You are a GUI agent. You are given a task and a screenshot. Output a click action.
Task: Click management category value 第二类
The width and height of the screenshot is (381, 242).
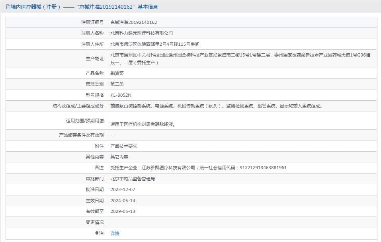coord(117,84)
